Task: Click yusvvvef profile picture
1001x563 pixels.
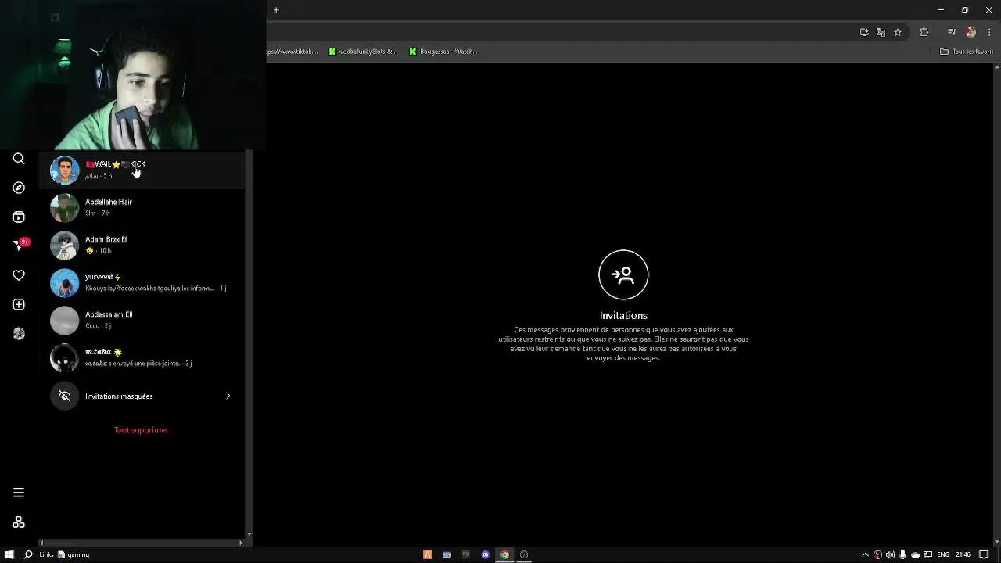Action: tap(65, 282)
